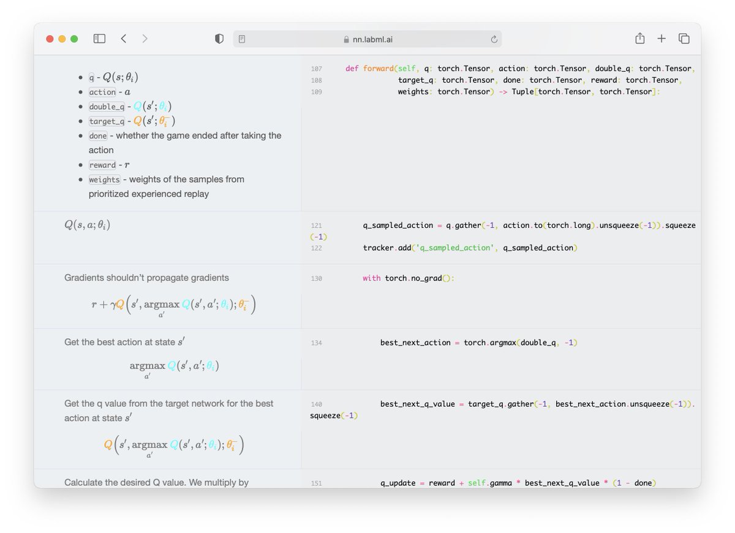The image size is (735, 533).
Task: Open the privacy shield report icon
Action: tap(219, 39)
